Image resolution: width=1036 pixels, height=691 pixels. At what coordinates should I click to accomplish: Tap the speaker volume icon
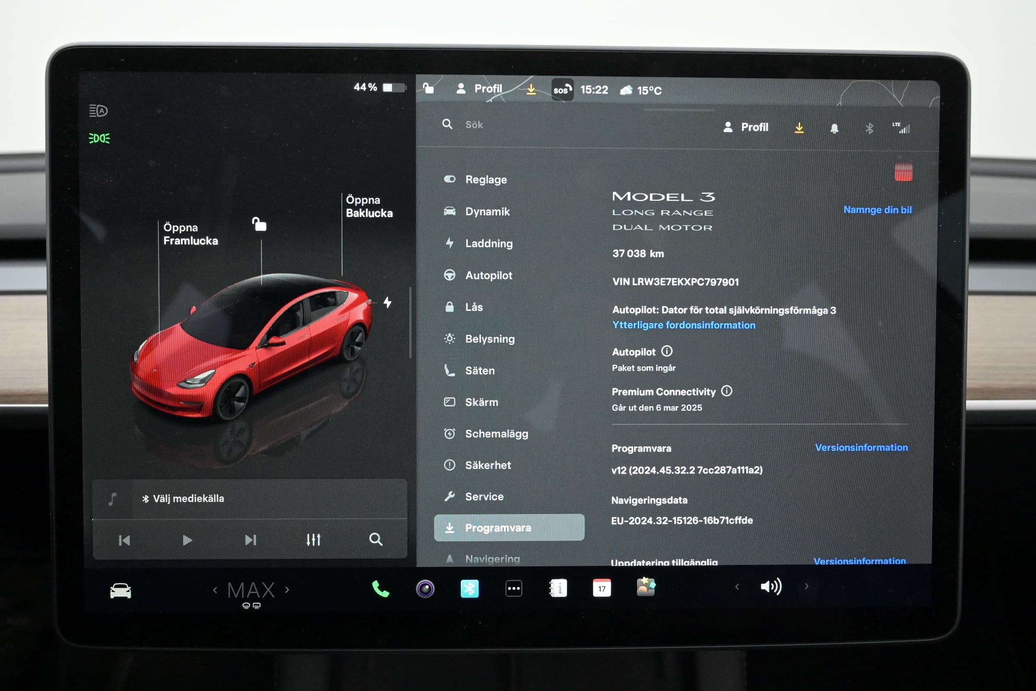[x=771, y=586]
